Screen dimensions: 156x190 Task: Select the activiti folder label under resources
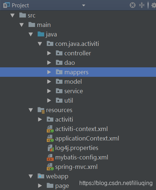pos(64,120)
